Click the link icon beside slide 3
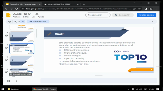163x91 pixels. coord(7,36)
